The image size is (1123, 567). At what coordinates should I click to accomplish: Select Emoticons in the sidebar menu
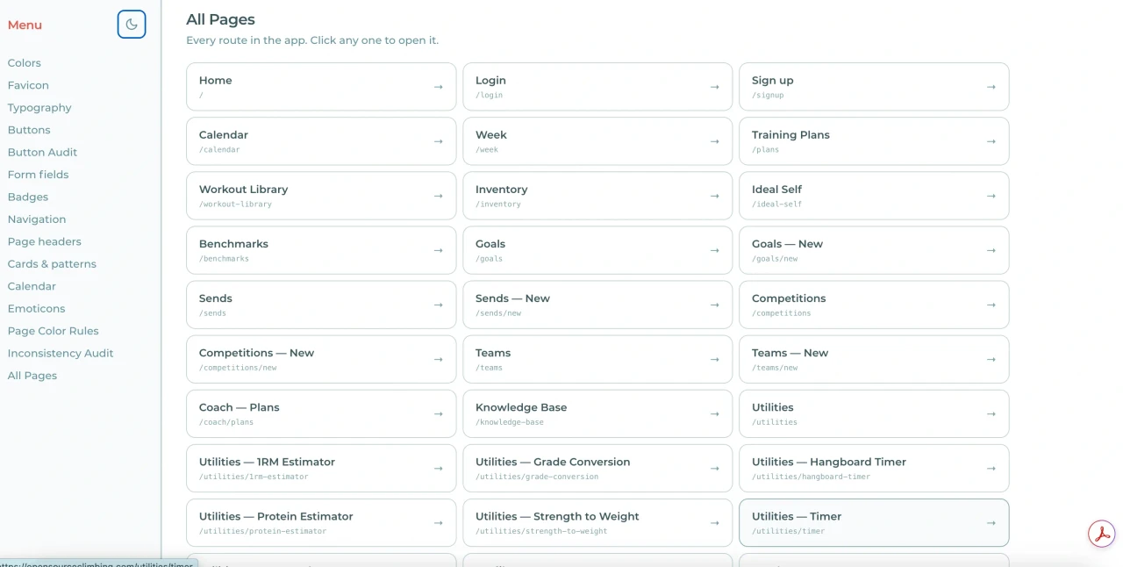(x=37, y=309)
